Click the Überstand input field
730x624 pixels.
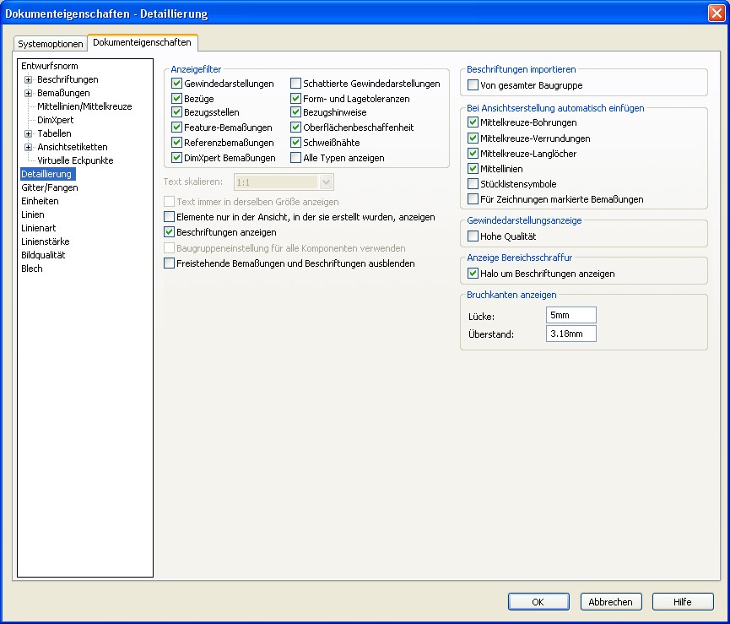[x=570, y=334]
